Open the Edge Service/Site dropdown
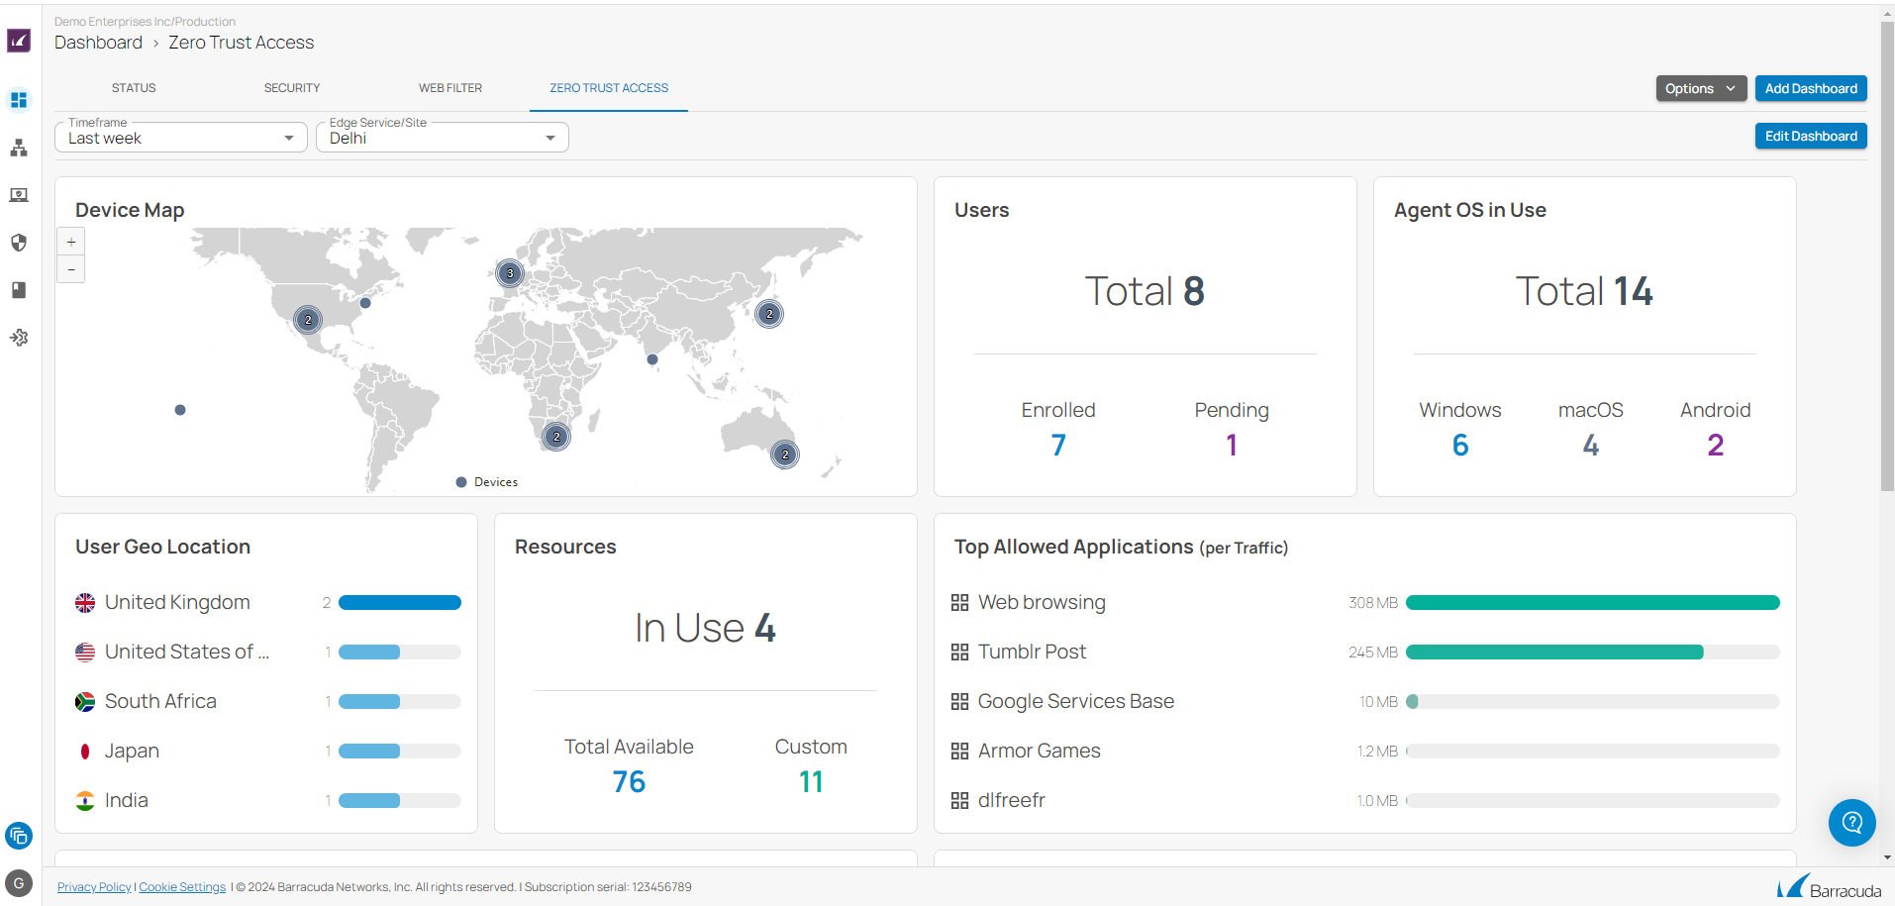The image size is (1895, 906). tap(443, 138)
